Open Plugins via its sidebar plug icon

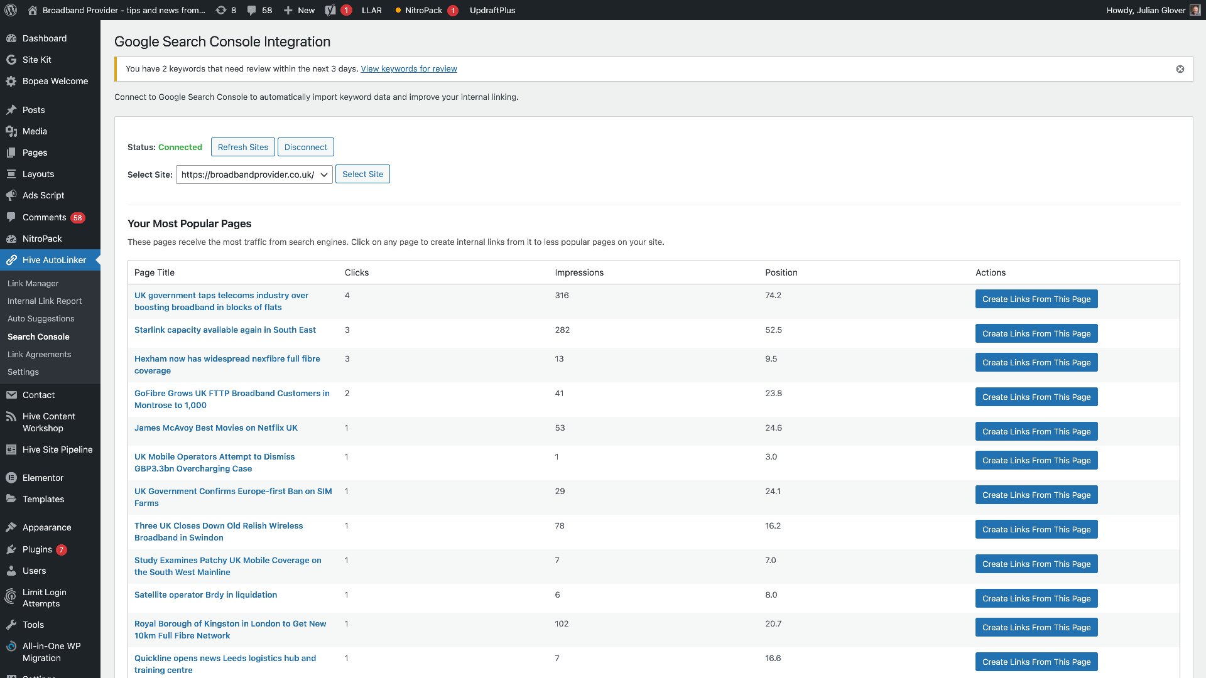coord(11,549)
